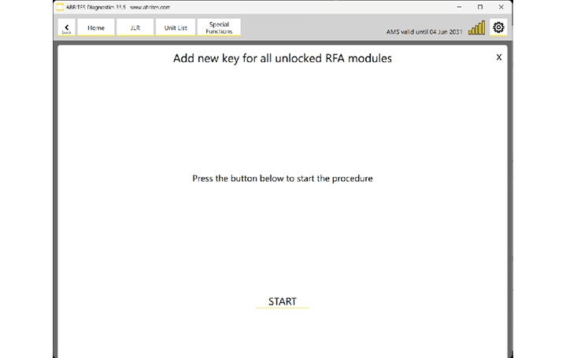Switch to the JLR tab
The width and height of the screenshot is (566, 358).
click(135, 28)
